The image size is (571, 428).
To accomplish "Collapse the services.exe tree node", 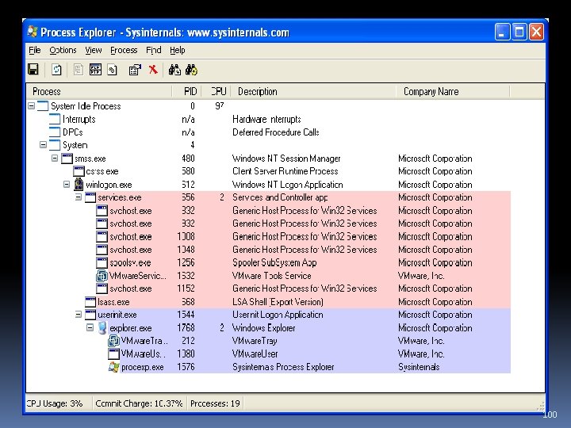I will pos(79,197).
